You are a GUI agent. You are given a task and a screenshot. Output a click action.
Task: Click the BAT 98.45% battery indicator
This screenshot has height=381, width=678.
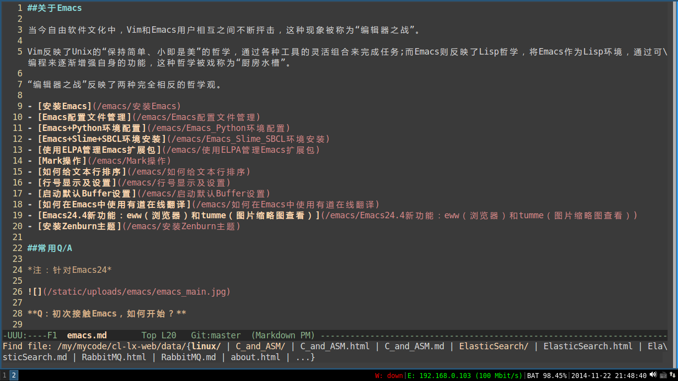pyautogui.click(x=546, y=376)
